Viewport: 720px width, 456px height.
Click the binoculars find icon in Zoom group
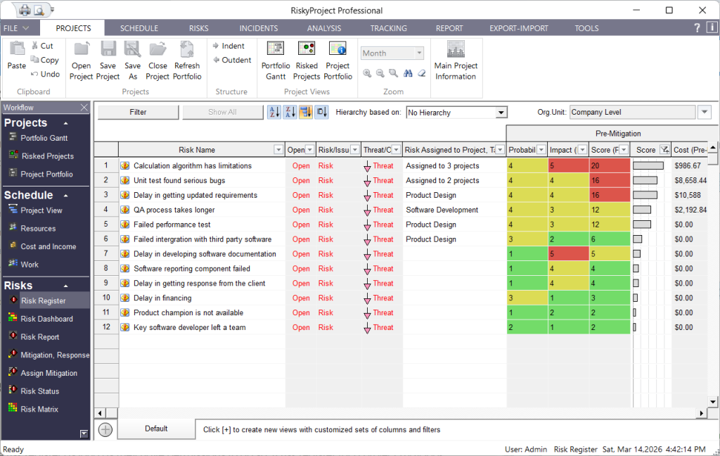point(408,73)
